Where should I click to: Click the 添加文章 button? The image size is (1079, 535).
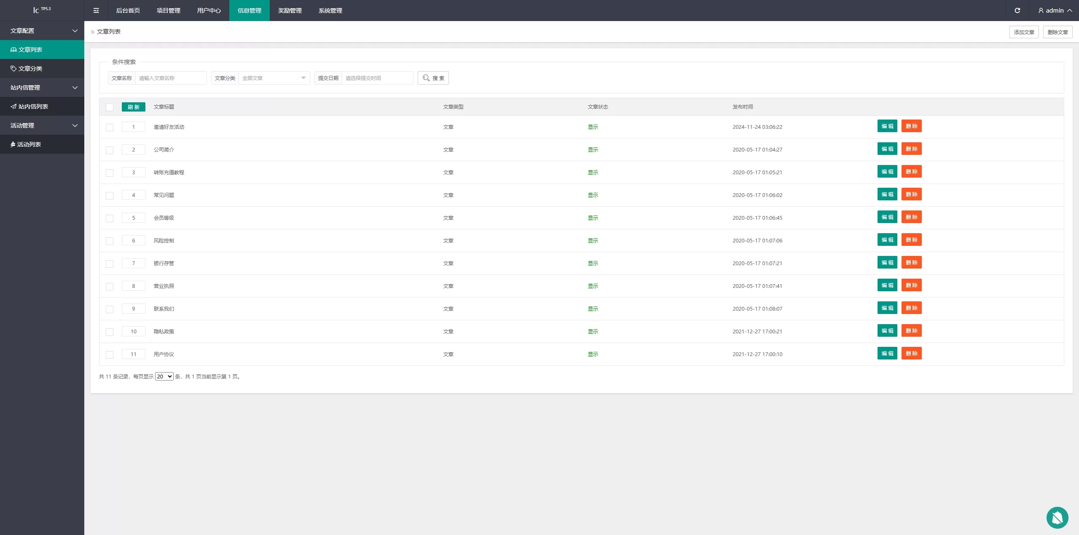pos(1024,32)
